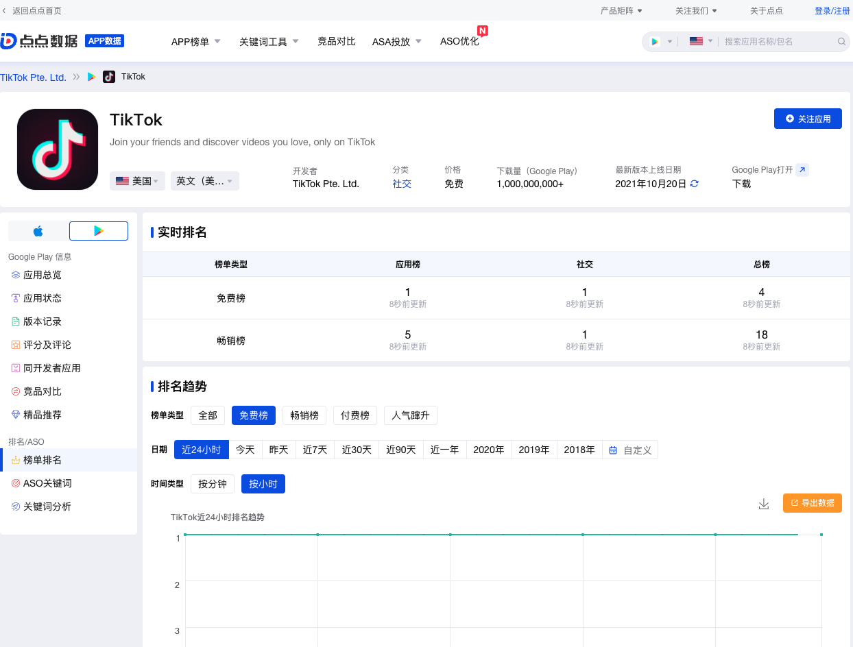
Task: Click Google Play icon in breadcrumb
Action: tap(92, 77)
